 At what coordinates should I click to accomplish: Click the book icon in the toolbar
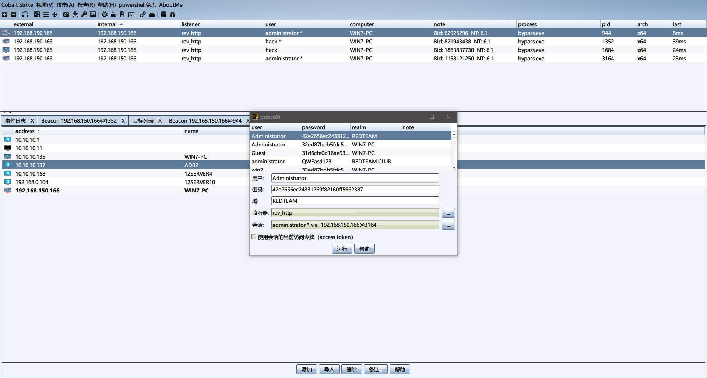click(x=163, y=14)
